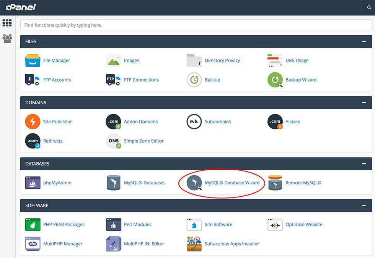Click the Subdomains link
This screenshot has height=258, width=375.
pyautogui.click(x=218, y=122)
